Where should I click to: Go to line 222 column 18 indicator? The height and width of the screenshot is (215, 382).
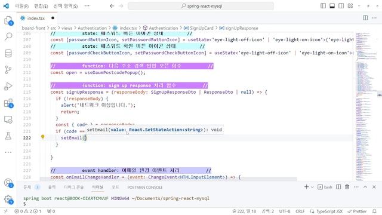(244, 211)
